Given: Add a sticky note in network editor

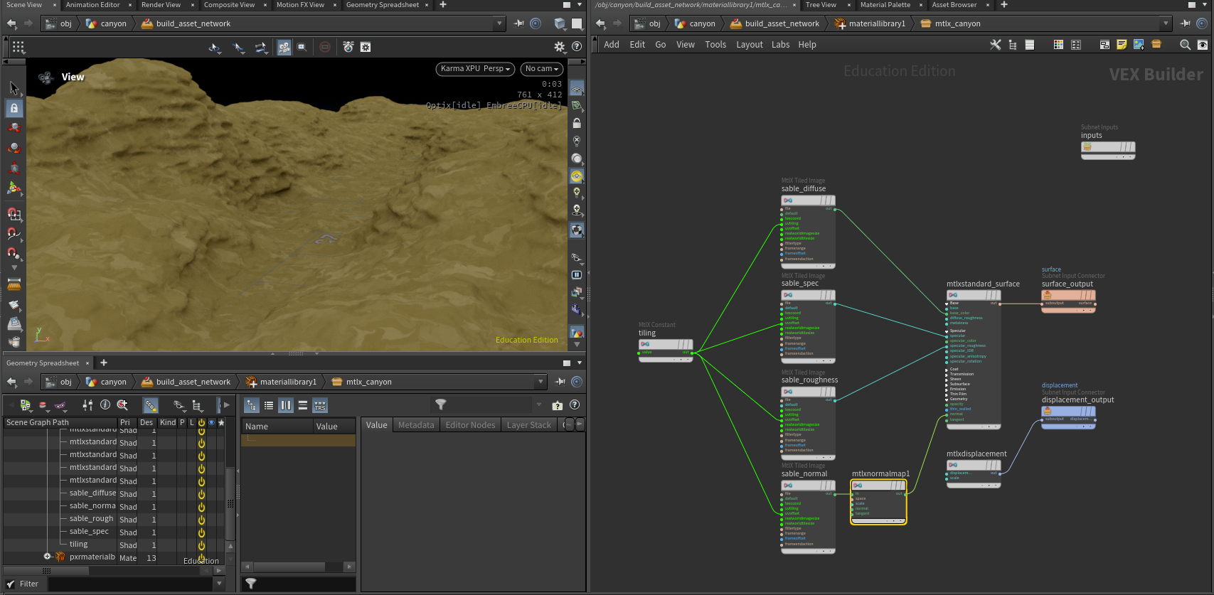Looking at the screenshot, I should (x=1122, y=45).
